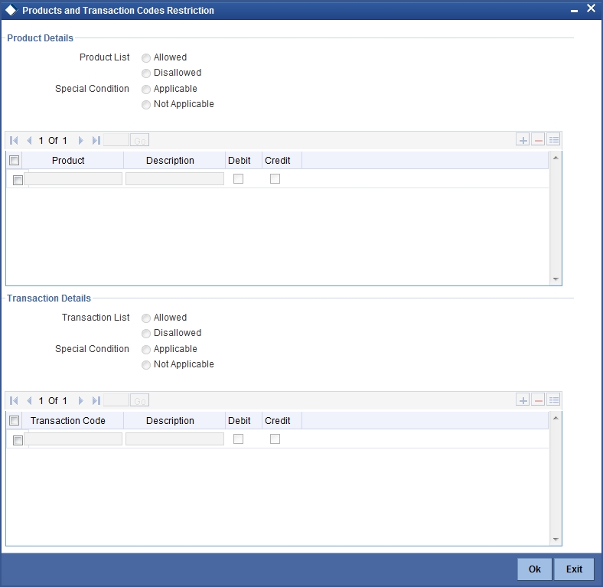Choose Applicable under Product Special Condition
This screenshot has height=587, width=603.
click(145, 90)
